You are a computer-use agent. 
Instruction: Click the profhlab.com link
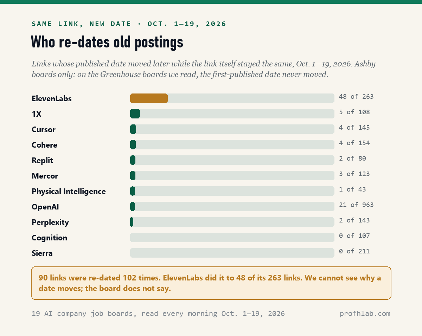[365, 314]
